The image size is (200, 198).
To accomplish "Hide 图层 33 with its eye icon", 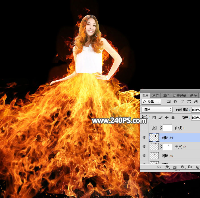I will tap(144, 147).
